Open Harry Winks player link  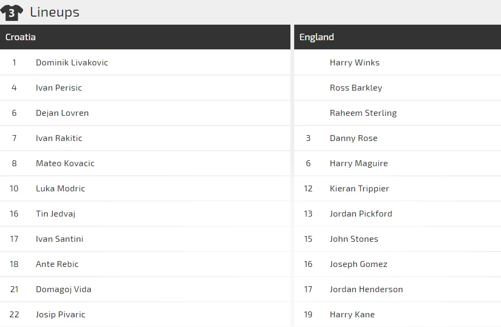pos(355,63)
